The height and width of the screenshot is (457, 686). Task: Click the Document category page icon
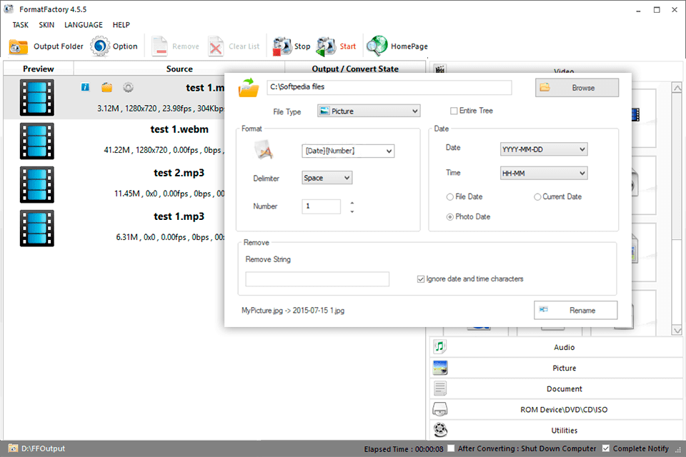point(439,388)
